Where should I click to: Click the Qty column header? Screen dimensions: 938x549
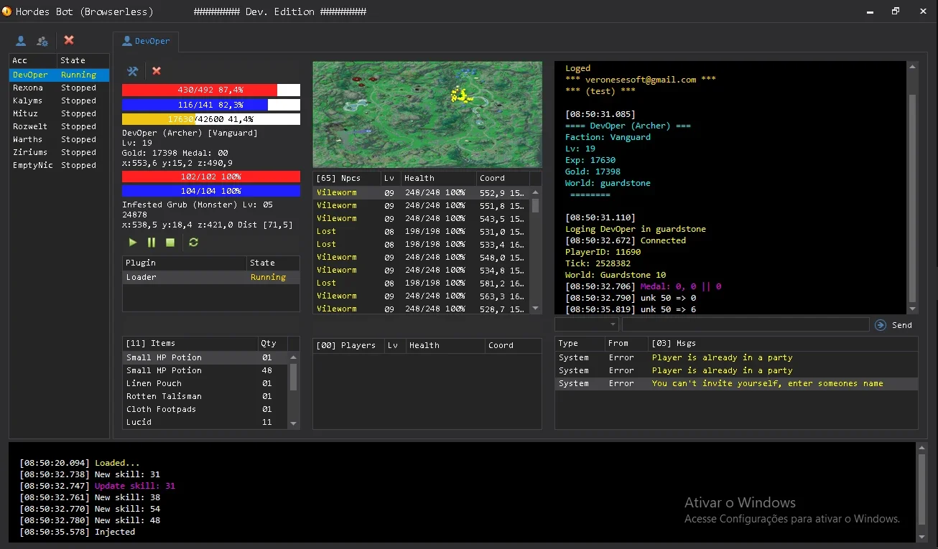(273, 343)
